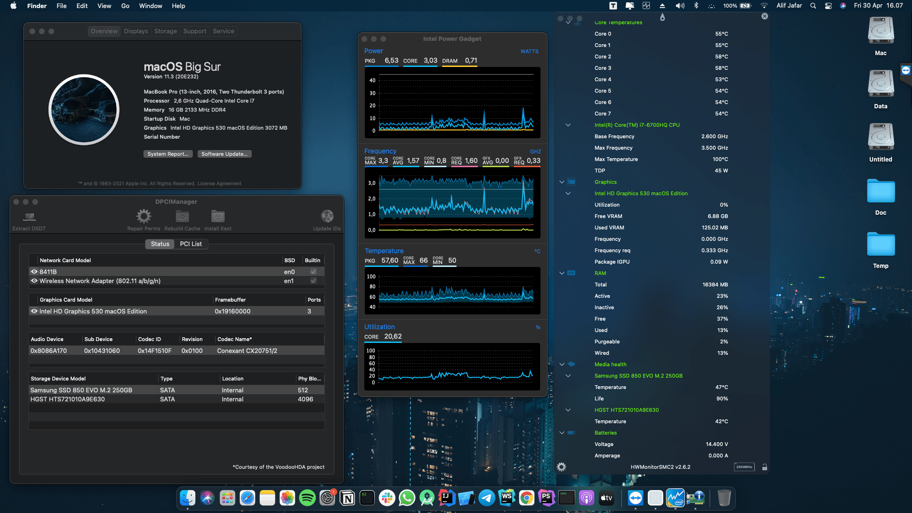Select the Status tab in DPCIManager
Viewport: 912px width, 513px height.
pos(160,244)
